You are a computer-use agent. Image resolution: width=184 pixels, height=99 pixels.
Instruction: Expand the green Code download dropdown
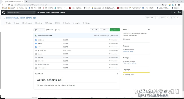point(115,30)
